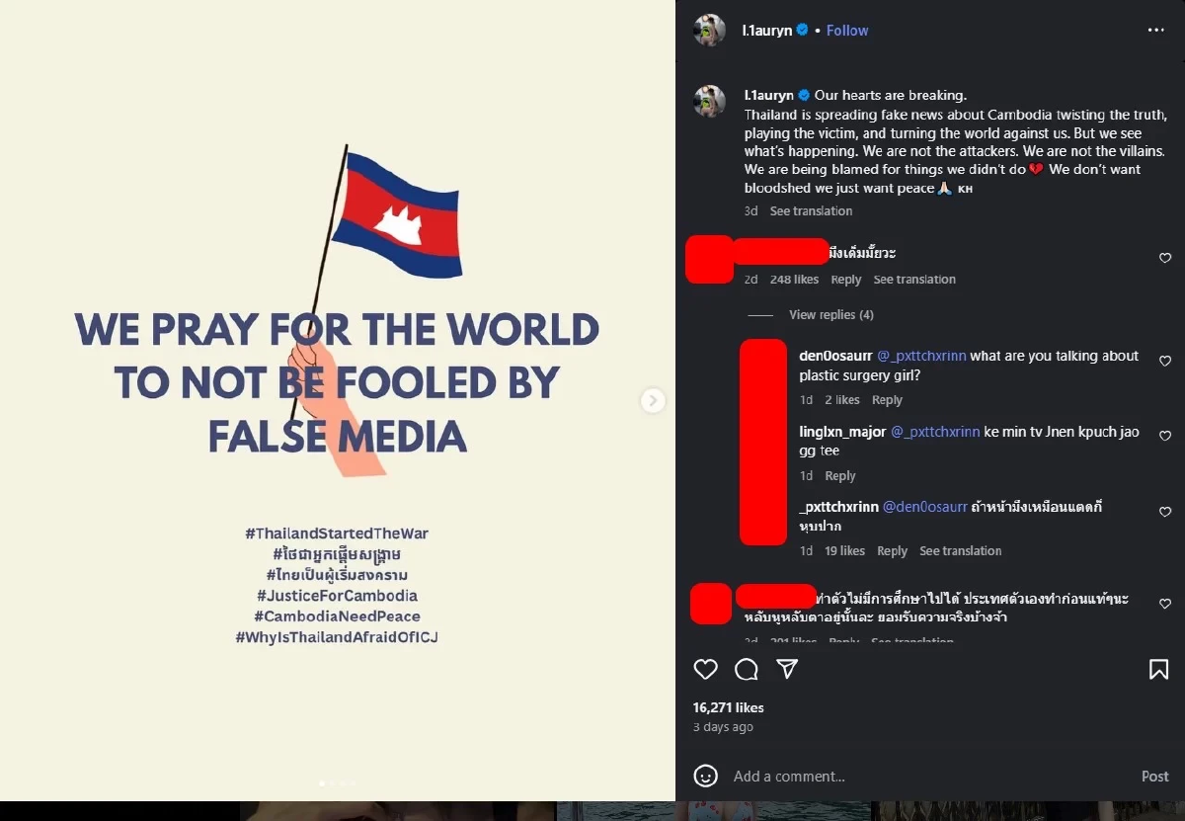Like den0osaurr's comment with heart
This screenshot has height=821, width=1185.
[1165, 362]
